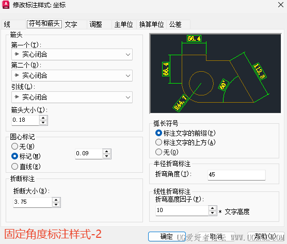Go to the 换算单位 tab

(x=151, y=24)
